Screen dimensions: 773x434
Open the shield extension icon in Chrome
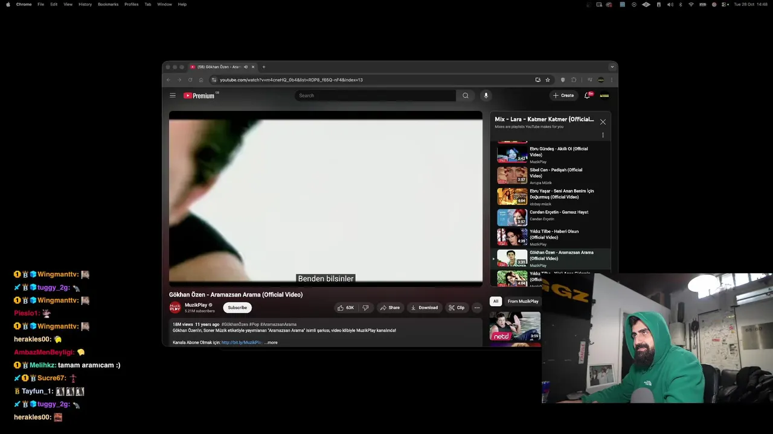click(563, 80)
